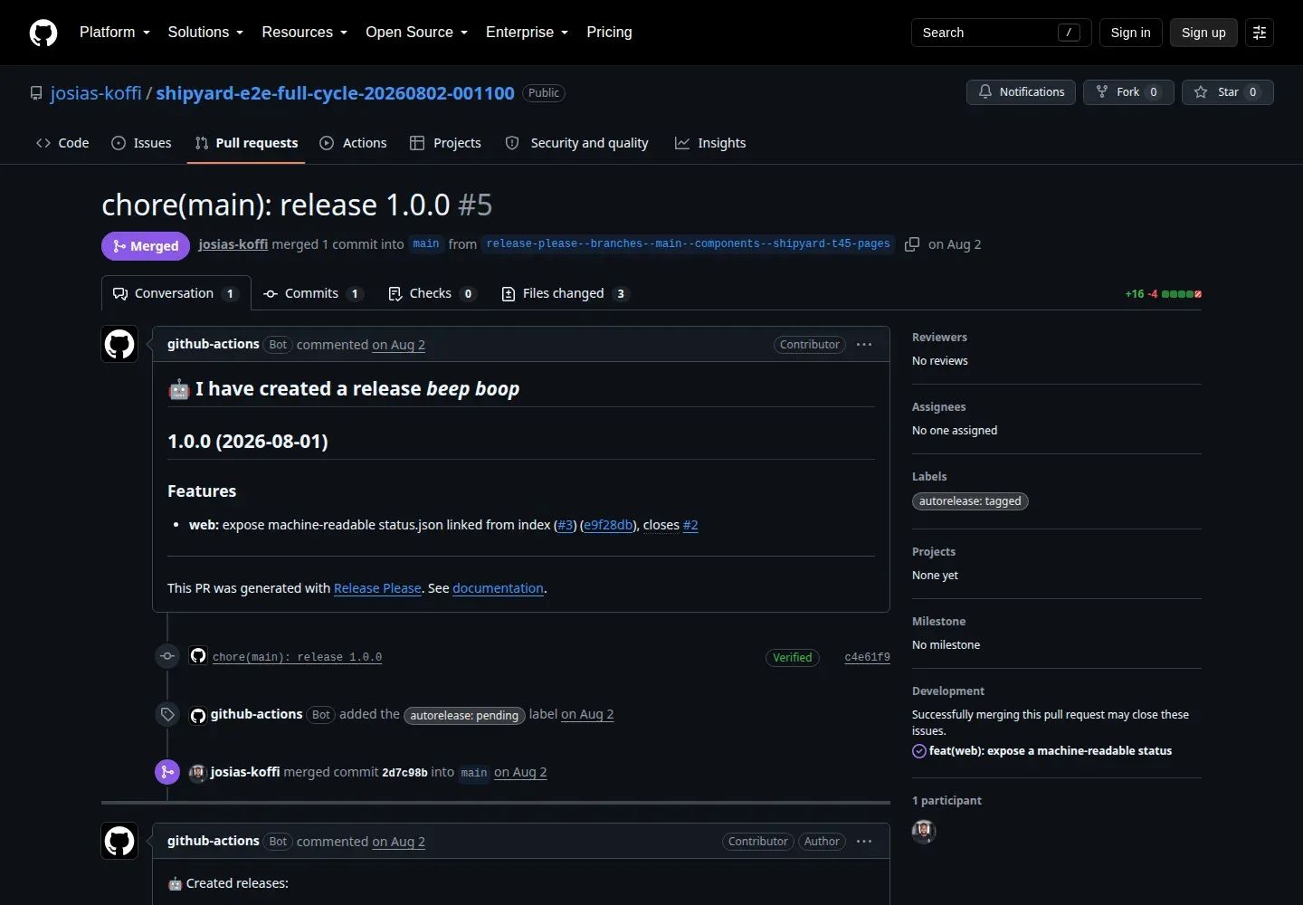Viewport: 1303px width, 905px height.
Task: Open commit e9f28db link
Action: click(x=608, y=525)
